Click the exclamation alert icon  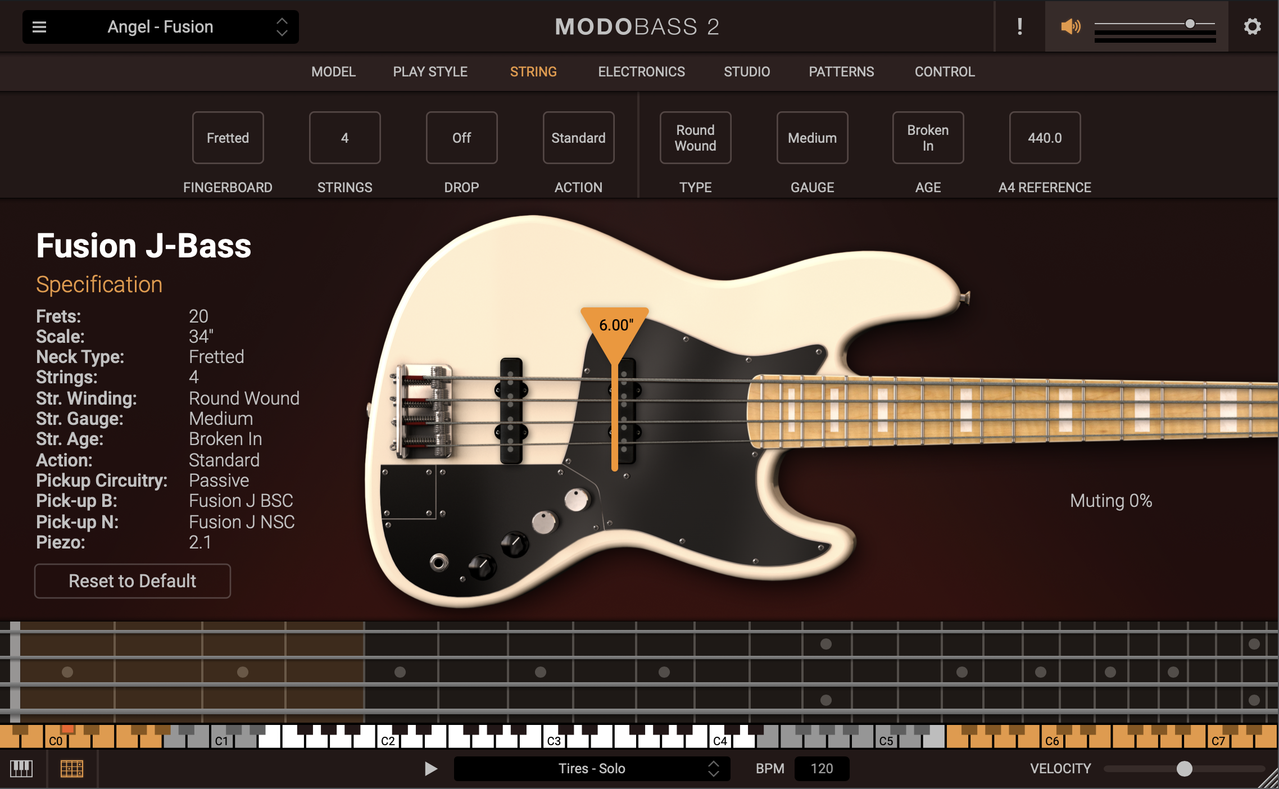pos(1019,26)
